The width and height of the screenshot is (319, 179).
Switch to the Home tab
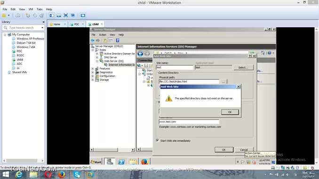coord(57,24)
